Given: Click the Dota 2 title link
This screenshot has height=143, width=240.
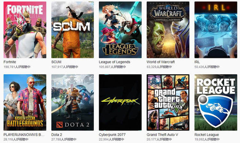Looking at the screenshot, I should click(x=57, y=135).
